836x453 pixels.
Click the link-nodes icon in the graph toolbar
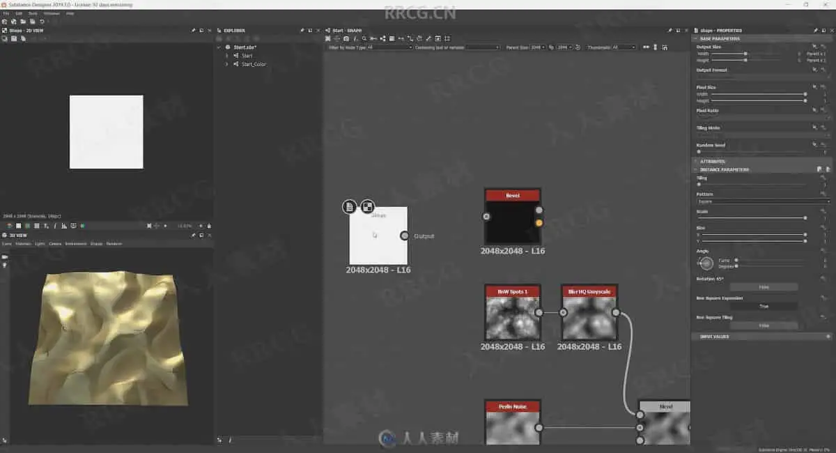click(x=382, y=38)
